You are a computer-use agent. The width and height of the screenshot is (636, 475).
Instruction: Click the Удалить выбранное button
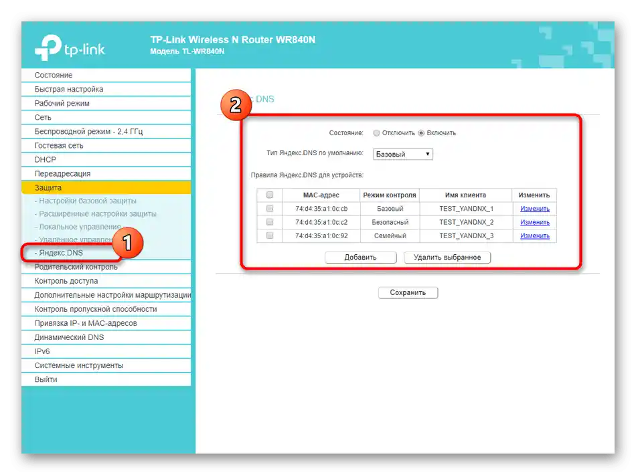[x=447, y=258]
